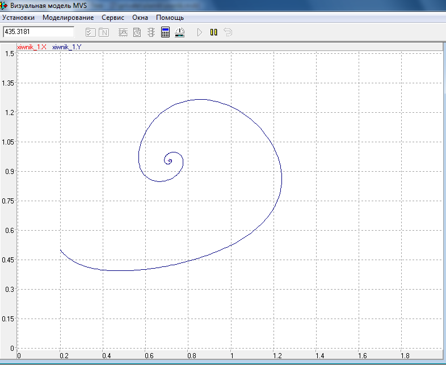The width and height of the screenshot is (446, 365).
Task: Open the calculator tool
Action: [x=165, y=32]
